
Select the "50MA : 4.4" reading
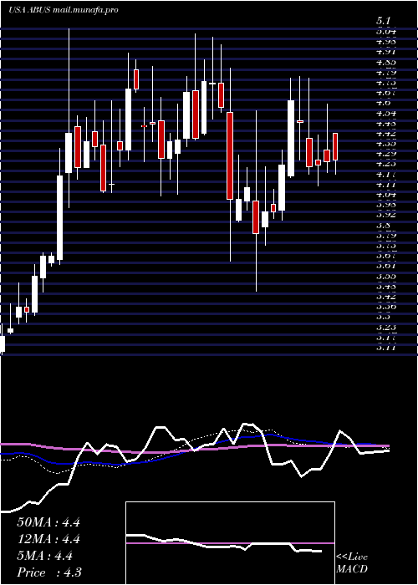point(48,522)
